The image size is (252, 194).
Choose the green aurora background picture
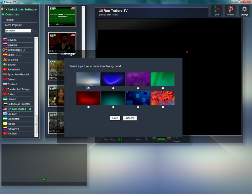163,79
